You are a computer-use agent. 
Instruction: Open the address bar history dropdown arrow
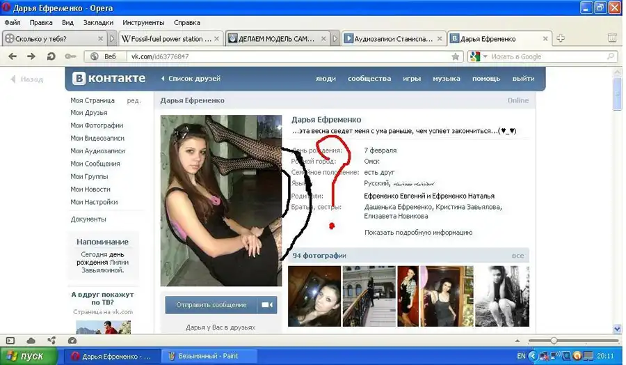click(x=444, y=56)
